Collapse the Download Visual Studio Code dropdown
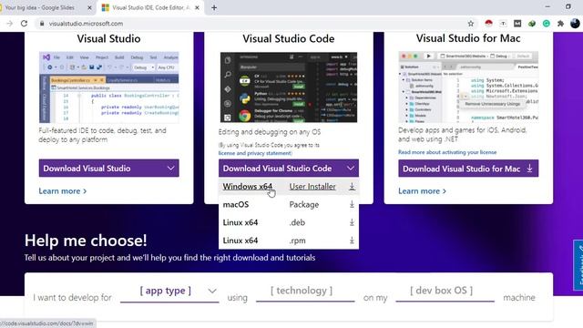583x328 pixels. click(x=289, y=168)
